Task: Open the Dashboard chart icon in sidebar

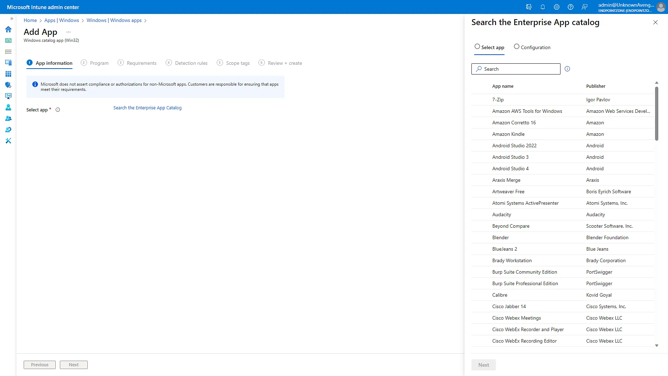Action: [8, 40]
